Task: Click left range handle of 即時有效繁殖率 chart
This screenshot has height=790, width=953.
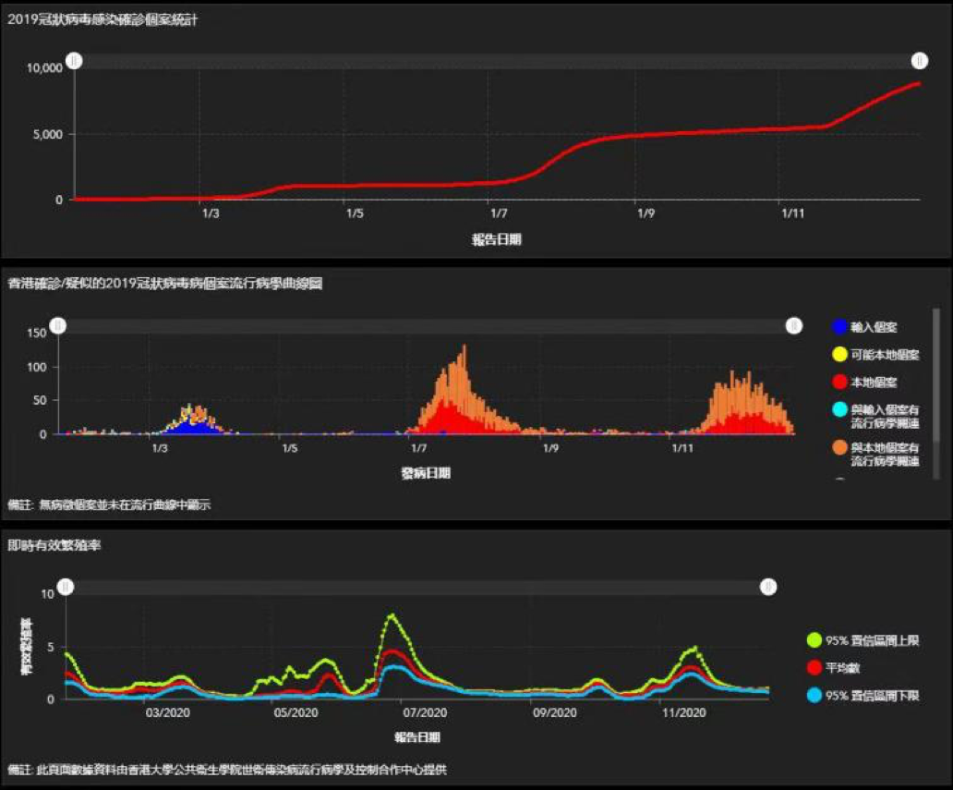Action: click(x=66, y=588)
